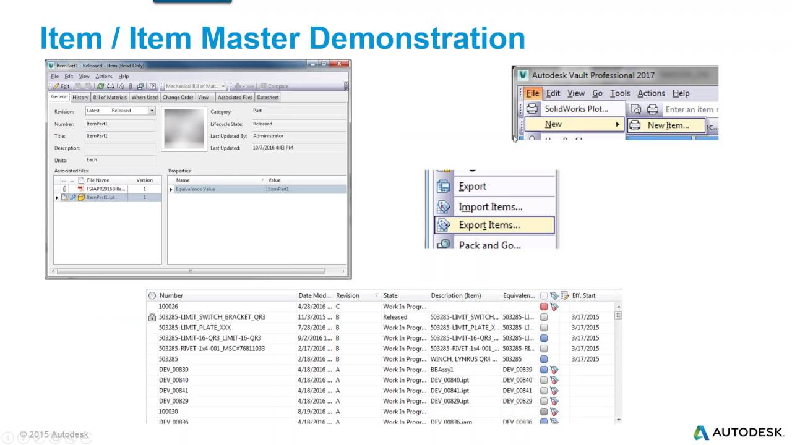Click the question mark Help icon in item toolbar
The height and width of the screenshot is (445, 792).
coord(153,86)
